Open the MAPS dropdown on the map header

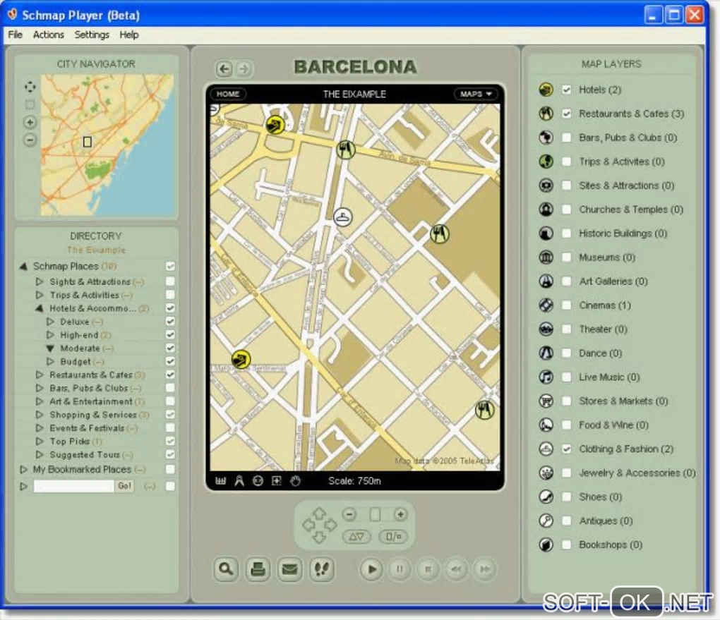pos(476,94)
